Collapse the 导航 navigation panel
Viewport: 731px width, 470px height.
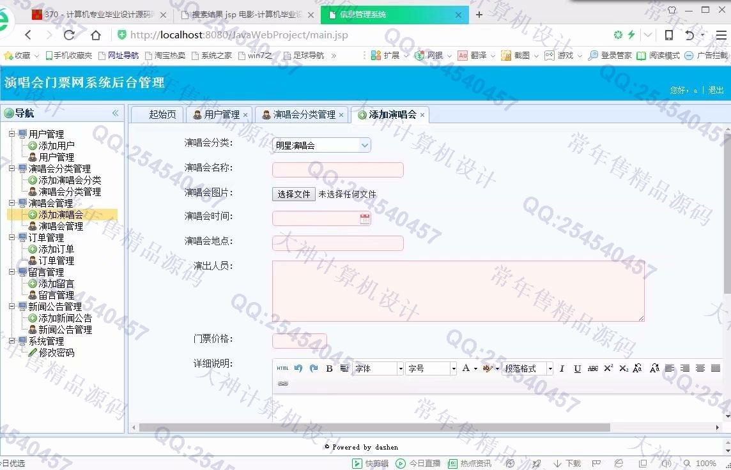(115, 113)
